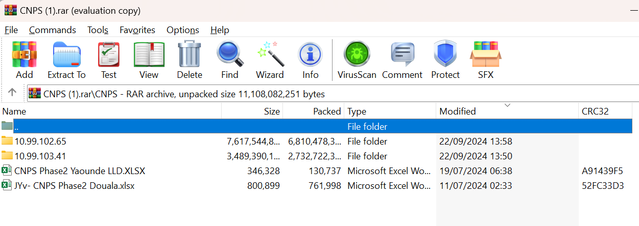Toggle sort arrow above Modified column
This screenshot has height=226, width=639.
point(507,105)
